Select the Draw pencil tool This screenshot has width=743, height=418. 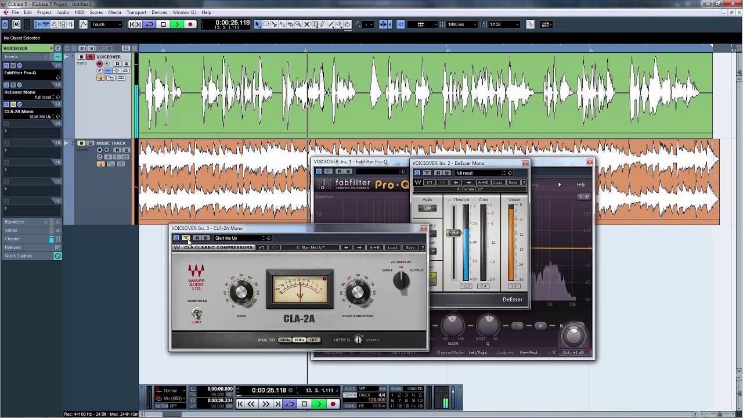point(323,24)
